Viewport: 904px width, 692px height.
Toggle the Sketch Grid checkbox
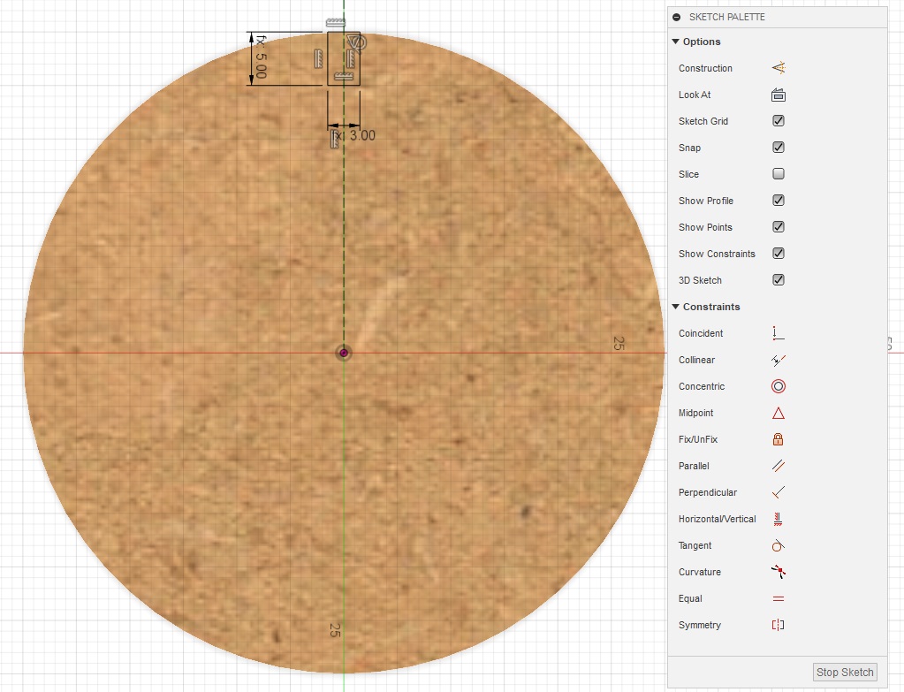[779, 121]
